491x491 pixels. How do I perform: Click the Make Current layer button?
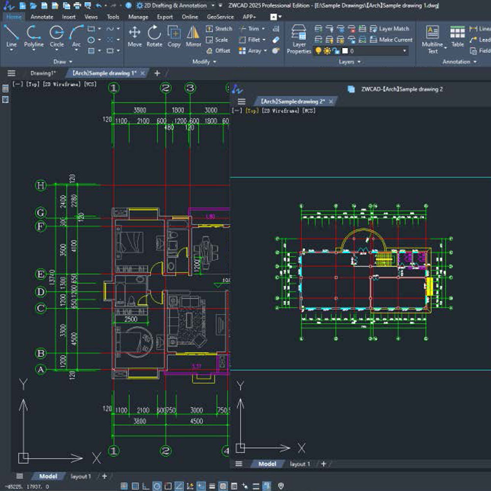pyautogui.click(x=391, y=39)
